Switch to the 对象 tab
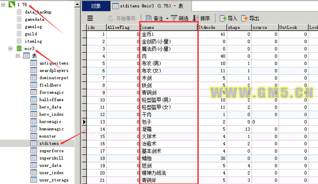This screenshot has height=184, width=318. [x=96, y=6]
